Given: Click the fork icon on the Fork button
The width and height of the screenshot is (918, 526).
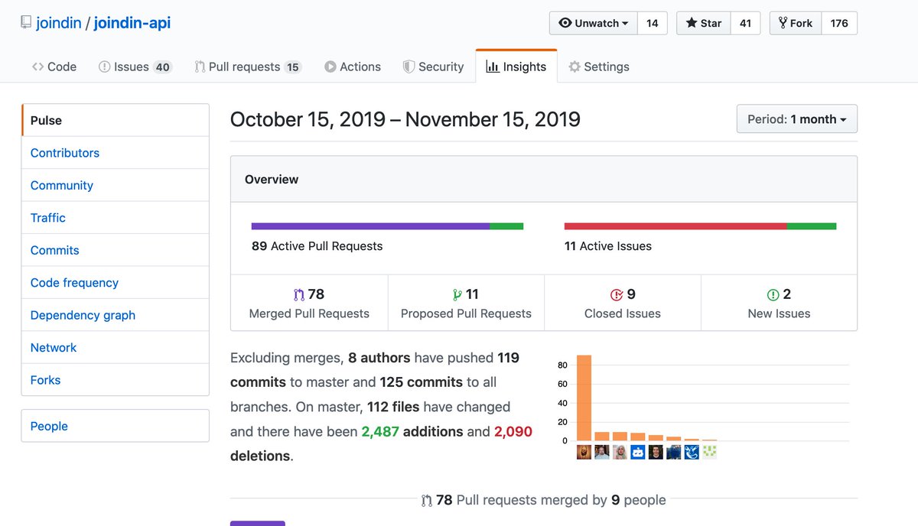Looking at the screenshot, I should [x=783, y=23].
